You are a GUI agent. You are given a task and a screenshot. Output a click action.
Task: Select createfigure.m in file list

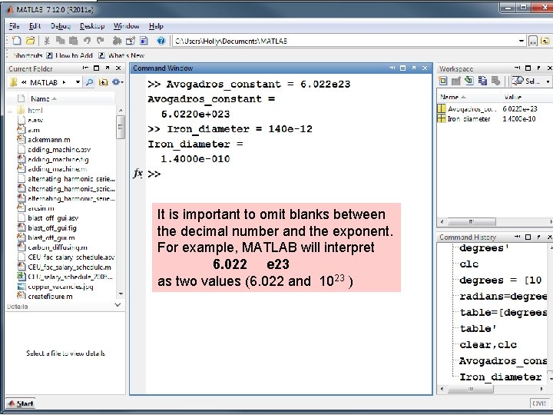click(x=50, y=297)
